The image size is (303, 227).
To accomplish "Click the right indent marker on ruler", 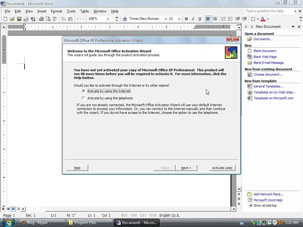I will [x=195, y=27].
